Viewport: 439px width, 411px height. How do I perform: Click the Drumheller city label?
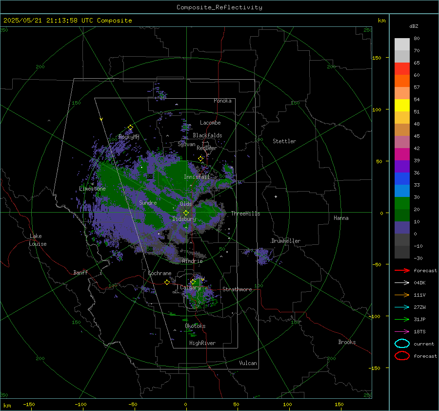[x=286, y=241]
